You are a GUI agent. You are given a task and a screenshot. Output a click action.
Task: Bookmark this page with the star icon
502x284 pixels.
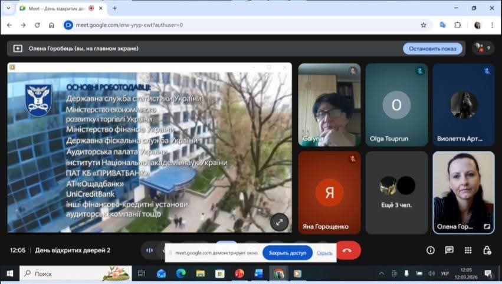[x=423, y=25]
